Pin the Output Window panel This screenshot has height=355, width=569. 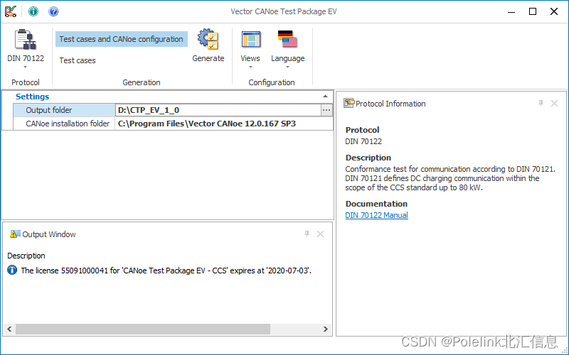point(307,234)
